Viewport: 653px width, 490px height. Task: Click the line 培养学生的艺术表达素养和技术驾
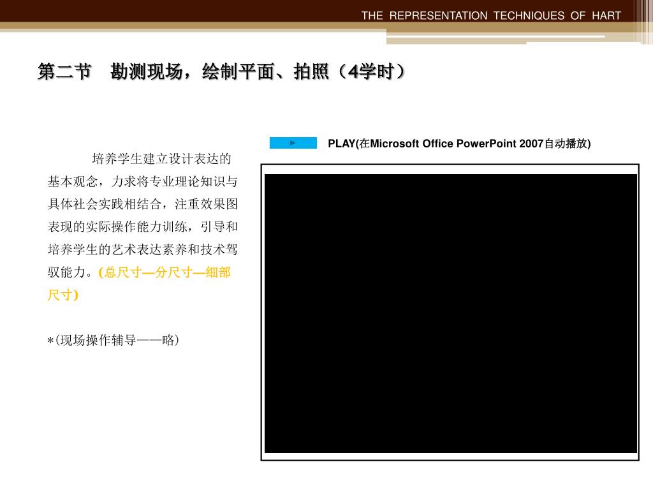(142, 249)
